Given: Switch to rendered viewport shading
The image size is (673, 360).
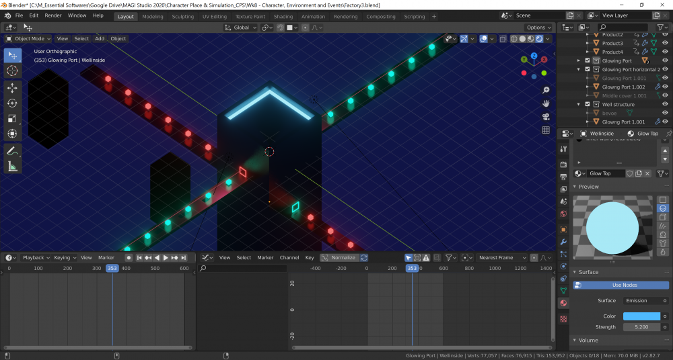Looking at the screenshot, I should pyautogui.click(x=540, y=38).
